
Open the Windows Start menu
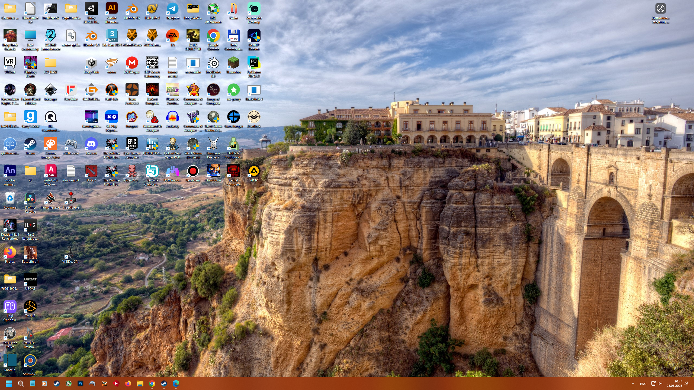pos(9,383)
